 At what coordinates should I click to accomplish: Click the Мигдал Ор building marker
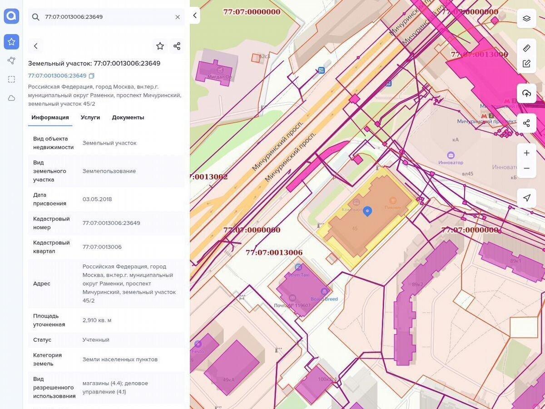[220, 70]
